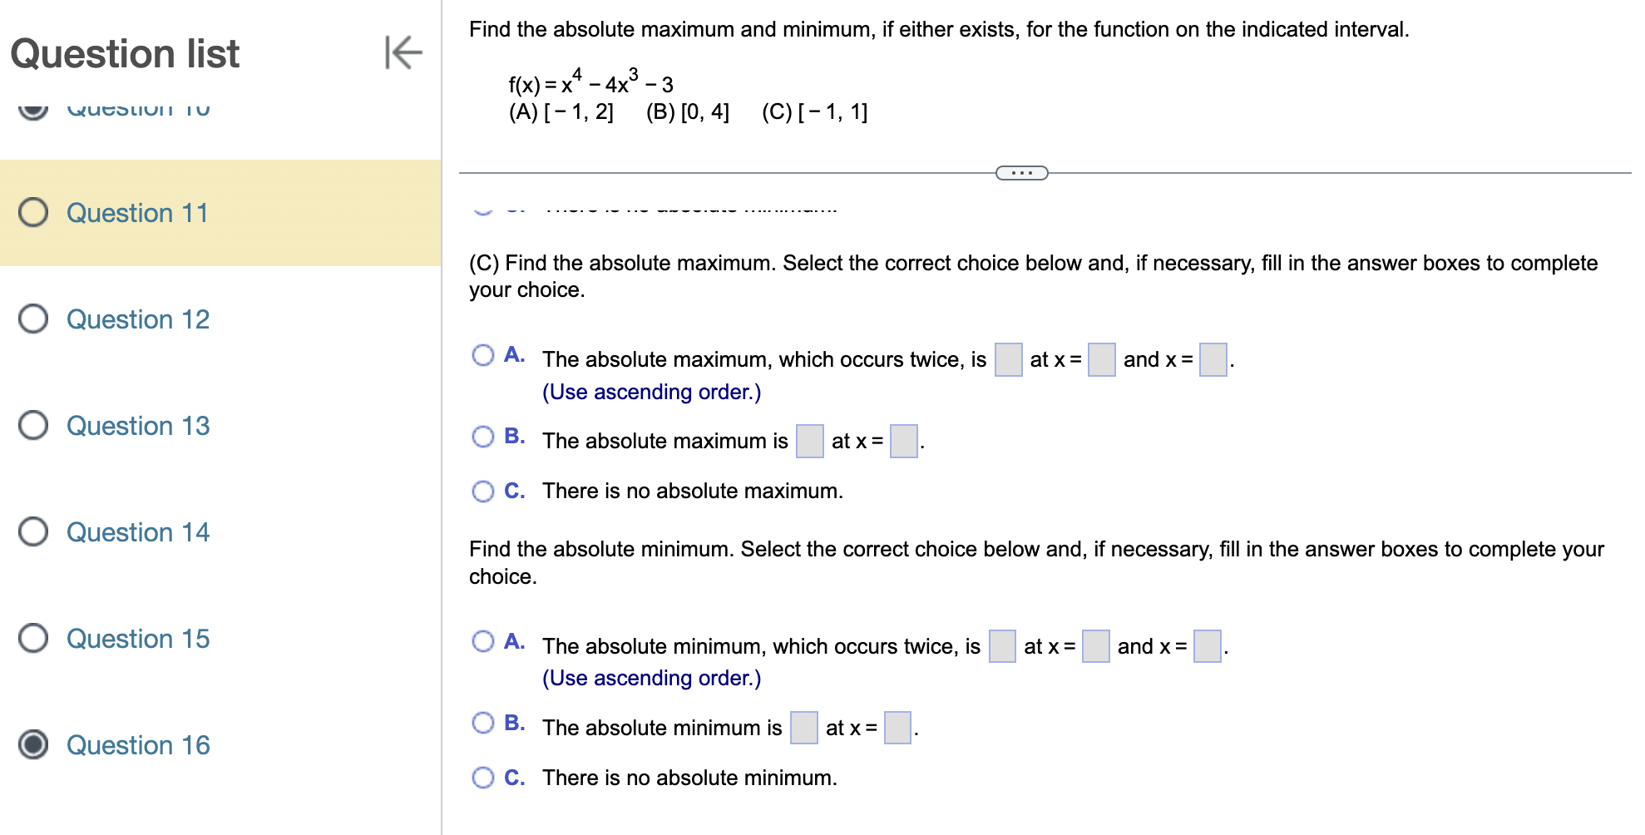Click the x value box in maximum choice B

pyautogui.click(x=903, y=442)
